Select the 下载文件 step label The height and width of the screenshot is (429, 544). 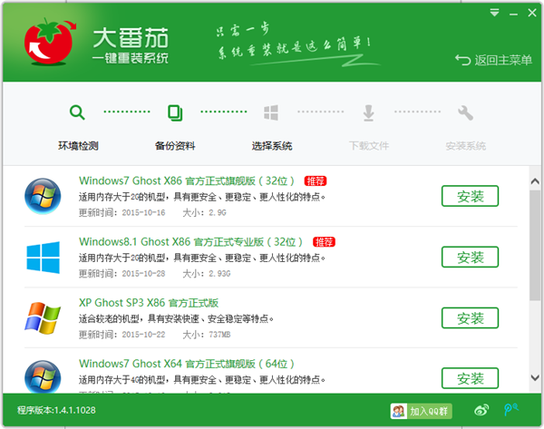tap(369, 146)
